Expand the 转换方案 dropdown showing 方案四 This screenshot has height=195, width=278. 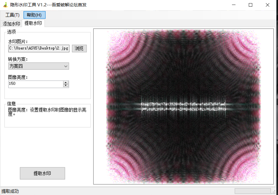(x=39, y=66)
